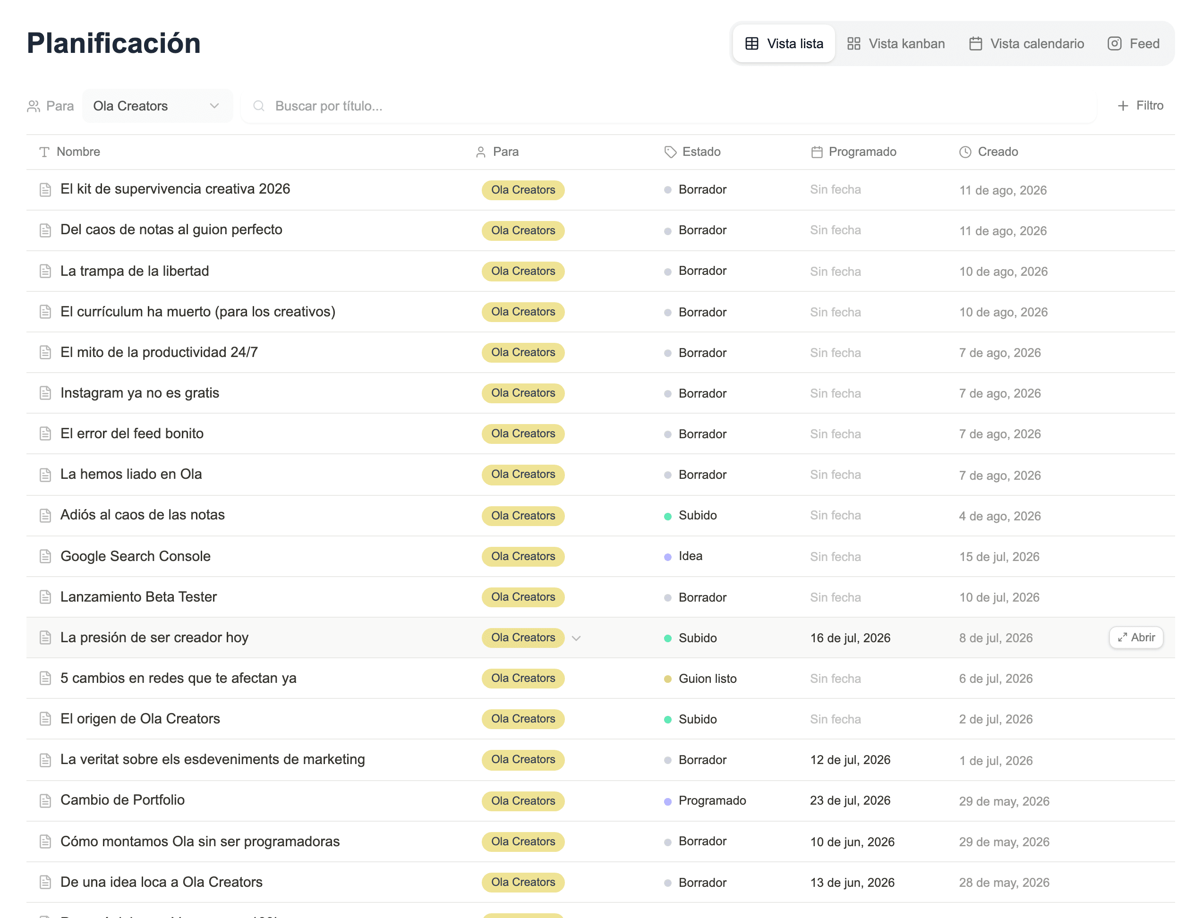This screenshot has height=918, width=1194.
Task: Open El error del feed bonito
Action: [x=132, y=433]
